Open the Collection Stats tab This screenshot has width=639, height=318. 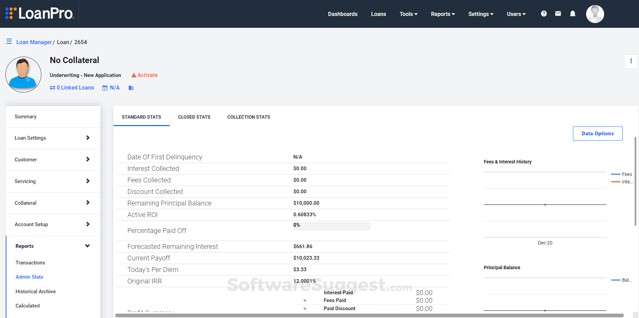click(x=249, y=117)
